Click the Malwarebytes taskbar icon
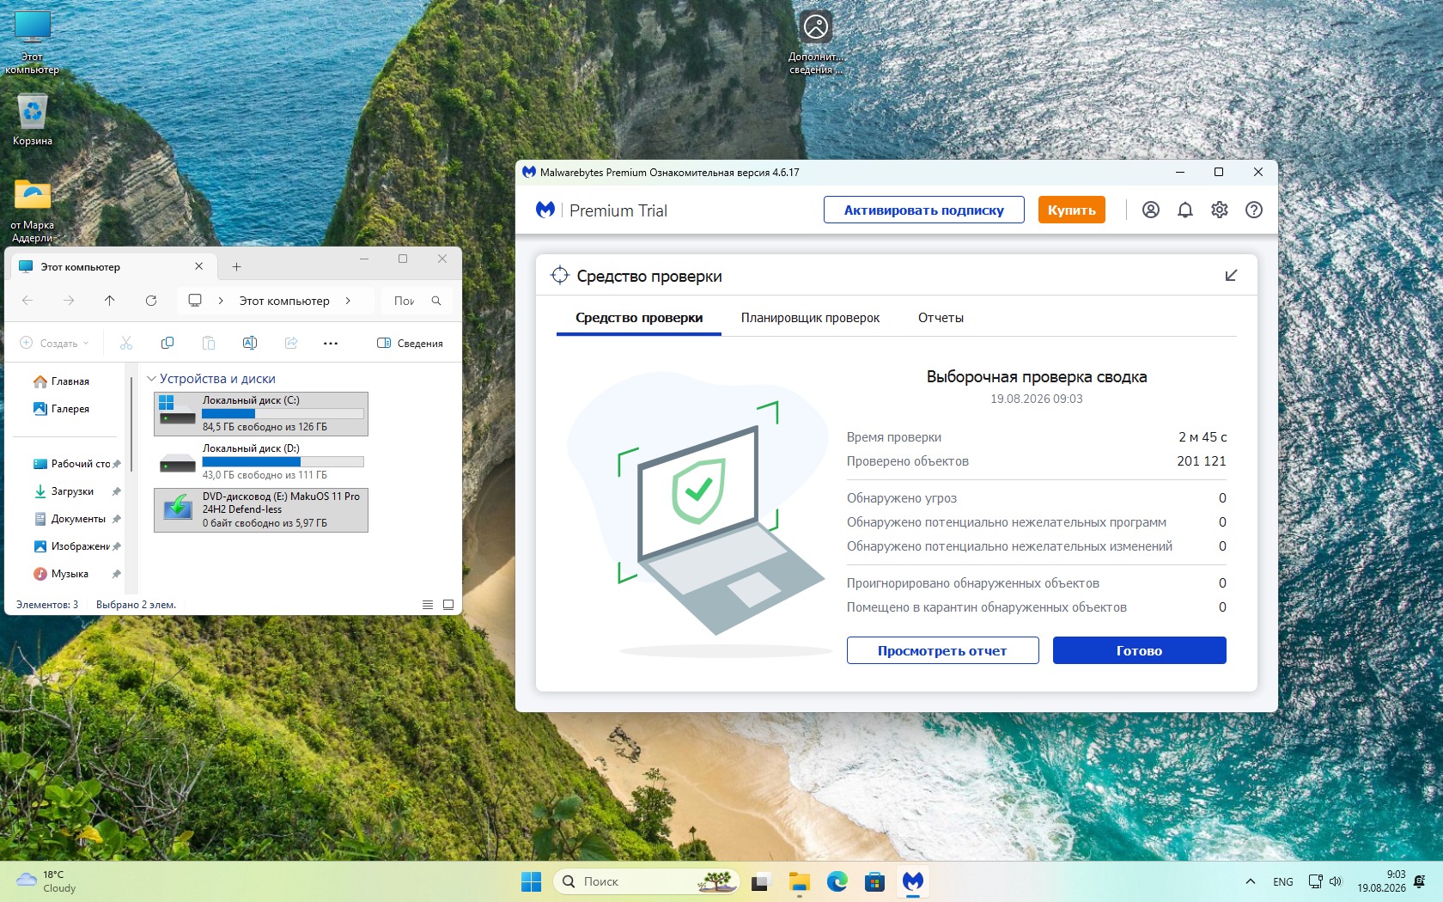This screenshot has width=1443, height=902. (x=913, y=881)
